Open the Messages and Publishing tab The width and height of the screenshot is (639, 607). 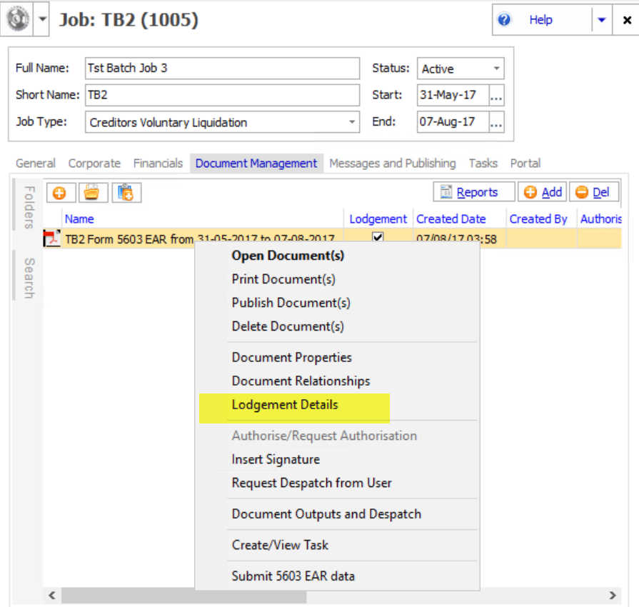[393, 163]
